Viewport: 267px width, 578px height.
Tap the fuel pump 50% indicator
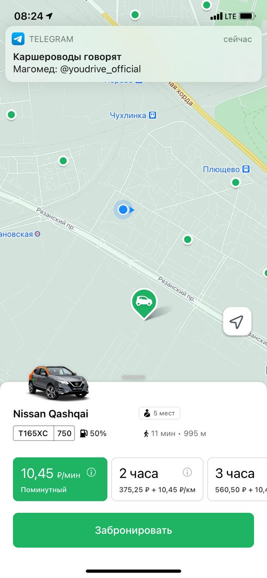93,433
